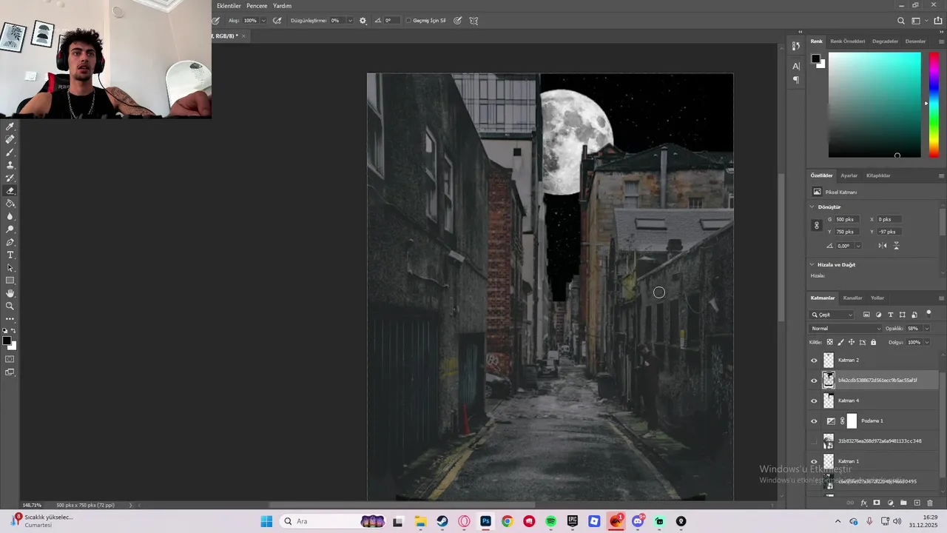Image resolution: width=947 pixels, height=533 pixels.
Task: Hide the Katman 2 layer
Action: click(815, 361)
